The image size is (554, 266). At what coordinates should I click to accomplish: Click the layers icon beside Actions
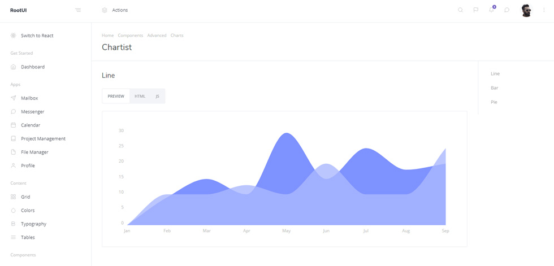[104, 10]
